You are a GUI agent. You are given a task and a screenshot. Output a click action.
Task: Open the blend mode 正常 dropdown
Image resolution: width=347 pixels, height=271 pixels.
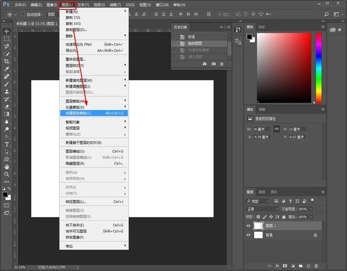tap(262, 209)
